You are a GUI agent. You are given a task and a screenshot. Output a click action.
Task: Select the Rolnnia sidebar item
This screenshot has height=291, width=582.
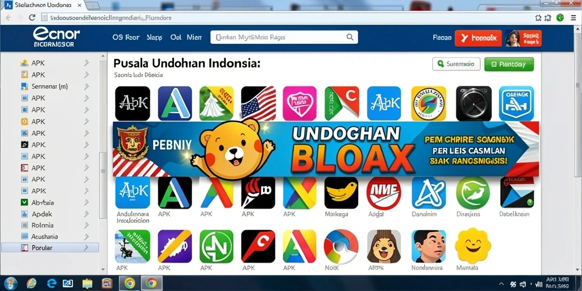coord(50,225)
